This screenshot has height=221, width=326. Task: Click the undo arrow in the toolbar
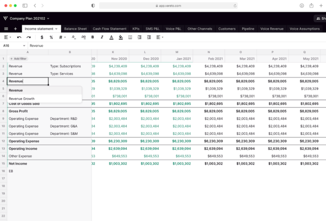click(19, 37)
